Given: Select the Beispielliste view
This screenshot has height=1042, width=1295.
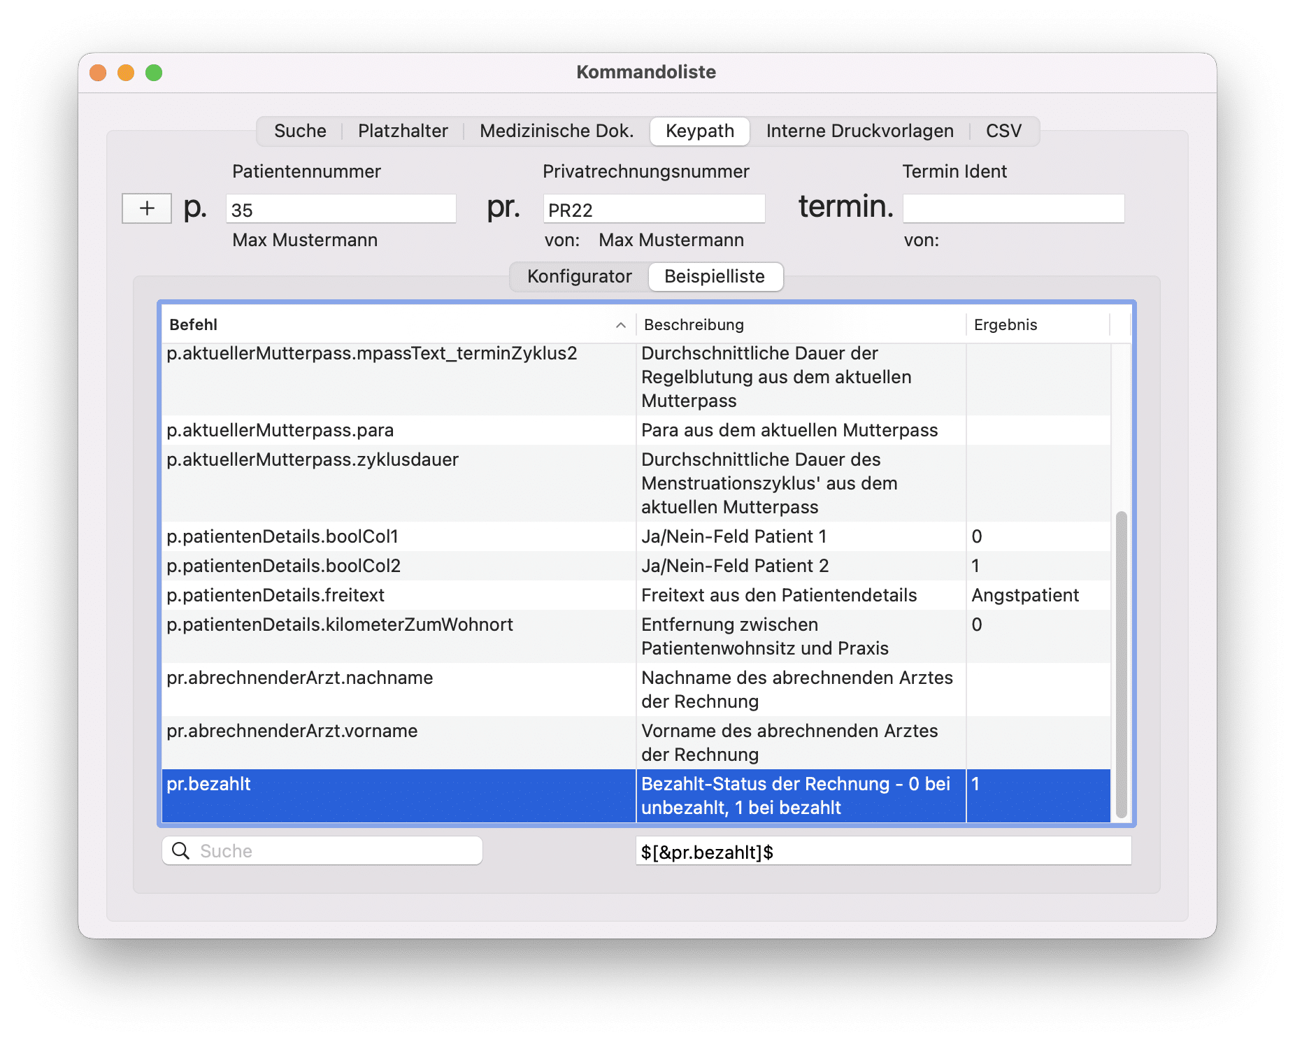Looking at the screenshot, I should (715, 276).
